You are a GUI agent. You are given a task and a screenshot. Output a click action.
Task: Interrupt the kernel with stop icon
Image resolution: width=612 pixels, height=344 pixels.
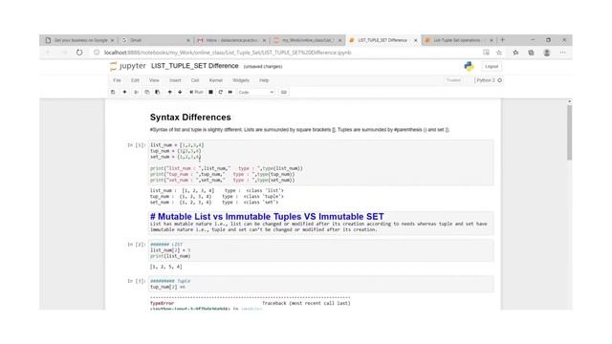(210, 92)
